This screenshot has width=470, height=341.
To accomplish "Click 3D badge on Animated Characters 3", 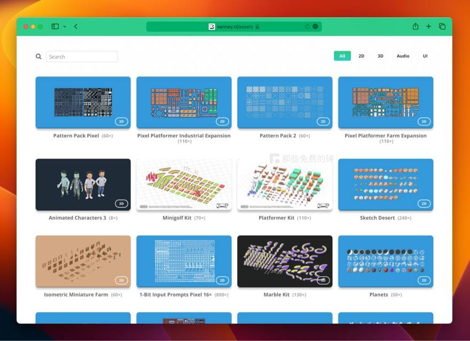I will point(121,204).
